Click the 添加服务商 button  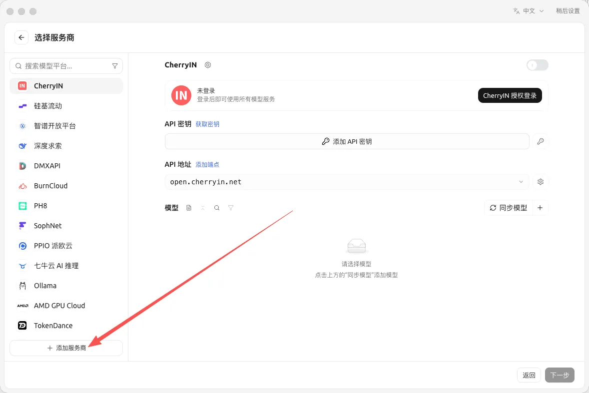[66, 349]
